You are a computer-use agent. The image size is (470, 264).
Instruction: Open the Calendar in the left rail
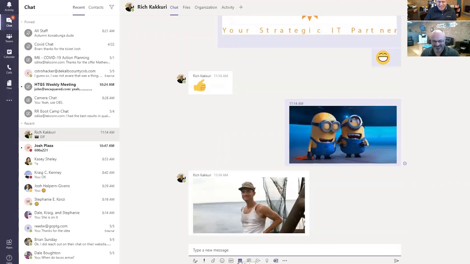point(9,54)
